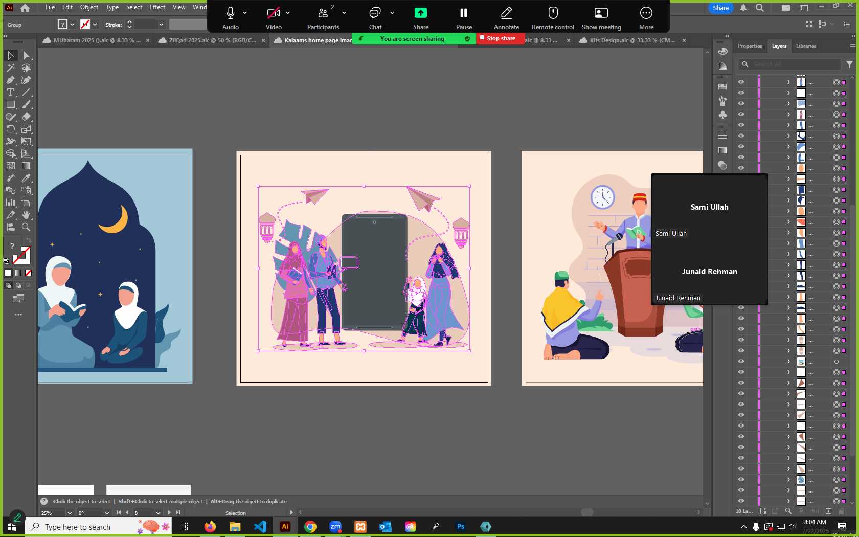Select the Paintbrush tool
The image size is (859, 537).
point(27,104)
